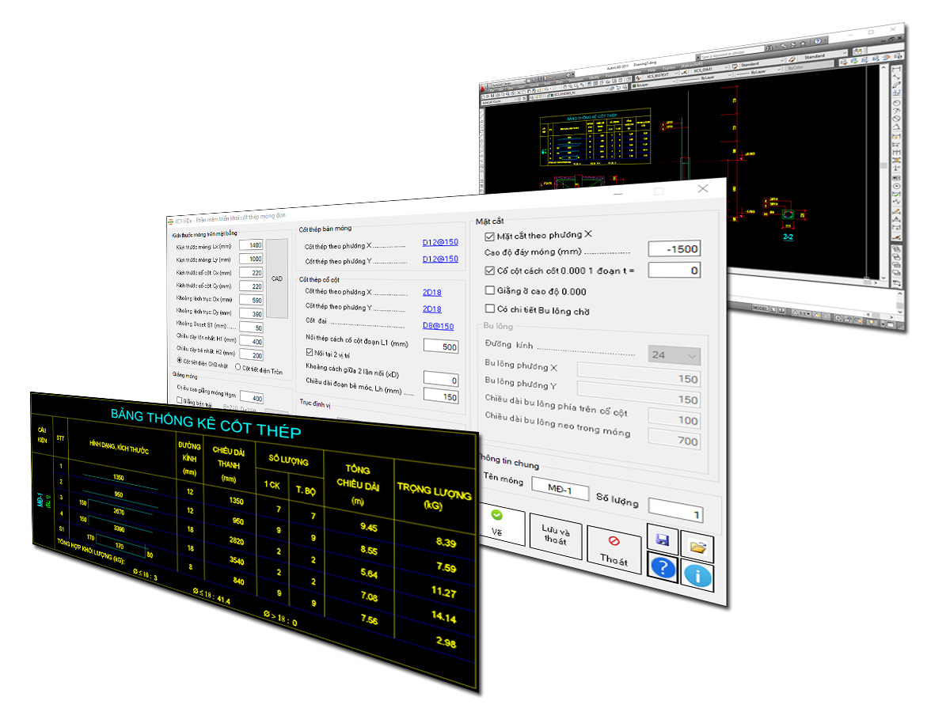Check Có chi tiết Bu lông chờ
The width and height of the screenshot is (950, 712).
pyautogui.click(x=489, y=309)
